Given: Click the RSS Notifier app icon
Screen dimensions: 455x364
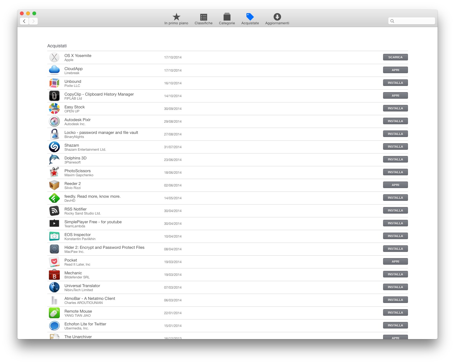Looking at the screenshot, I should point(54,210).
